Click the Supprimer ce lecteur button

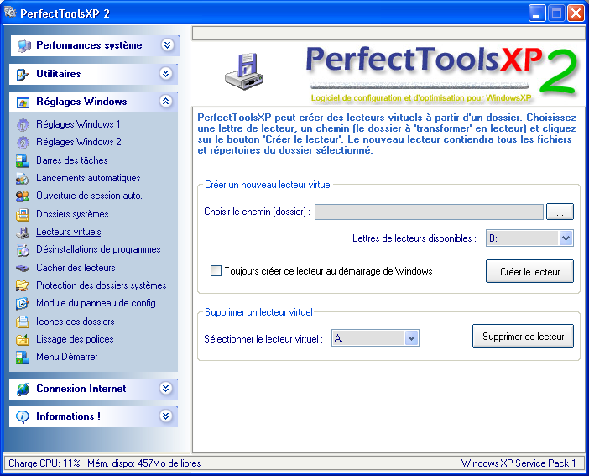(x=523, y=336)
